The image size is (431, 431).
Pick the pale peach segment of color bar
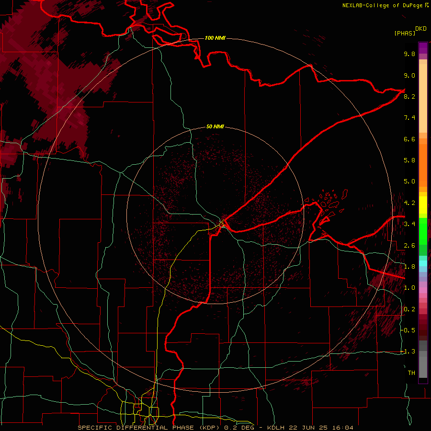pos(423,99)
